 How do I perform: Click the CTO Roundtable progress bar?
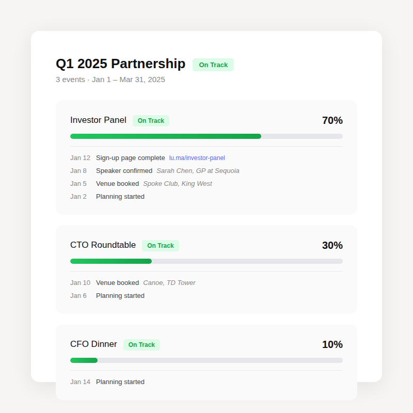[206, 261]
